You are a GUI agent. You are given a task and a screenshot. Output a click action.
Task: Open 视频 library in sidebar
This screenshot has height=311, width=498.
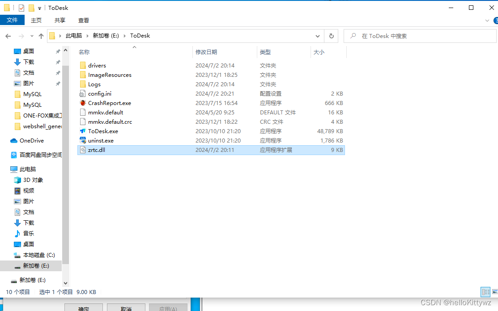[24, 190]
